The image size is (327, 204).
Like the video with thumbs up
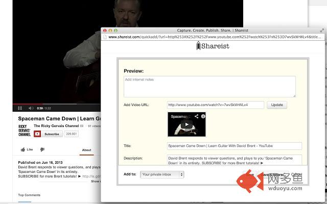click(x=27, y=149)
